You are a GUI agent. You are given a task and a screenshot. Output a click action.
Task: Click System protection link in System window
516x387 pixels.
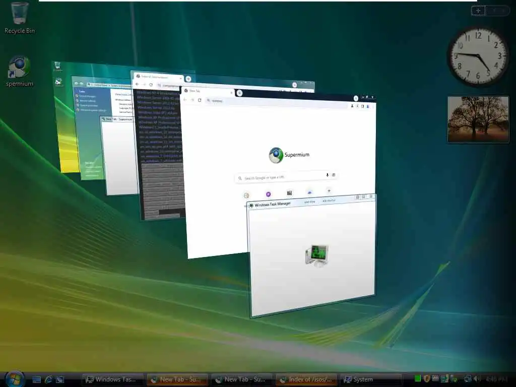point(89,105)
